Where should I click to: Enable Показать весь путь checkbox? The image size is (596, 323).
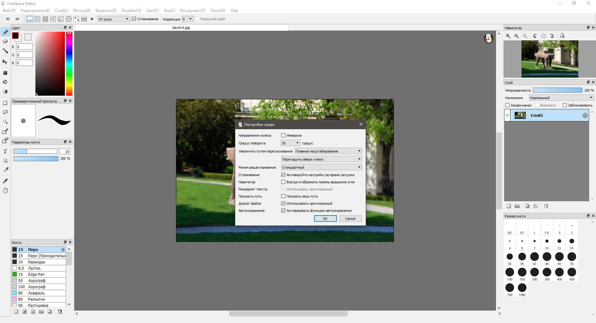tap(283, 196)
